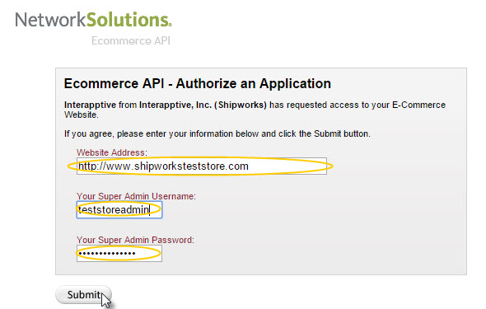Click the 'Website Address:' label

point(112,152)
